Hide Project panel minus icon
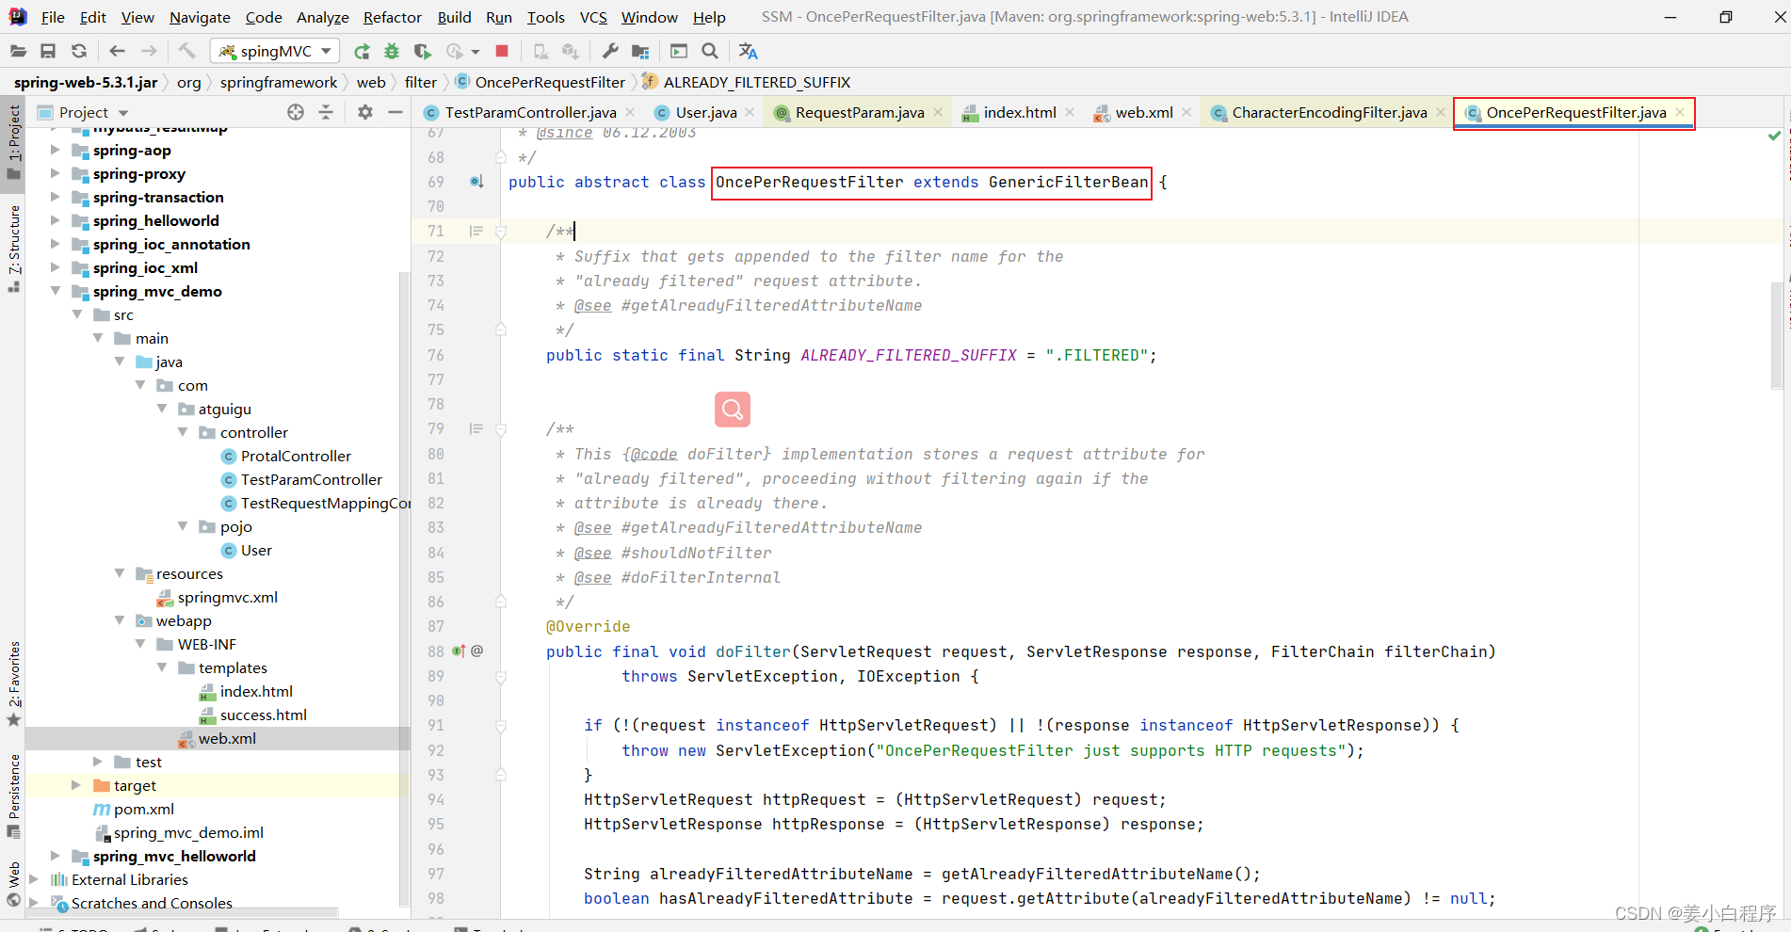The width and height of the screenshot is (1791, 932). 395,112
